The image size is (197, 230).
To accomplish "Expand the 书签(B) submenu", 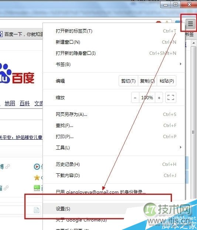I will click(x=115, y=64).
